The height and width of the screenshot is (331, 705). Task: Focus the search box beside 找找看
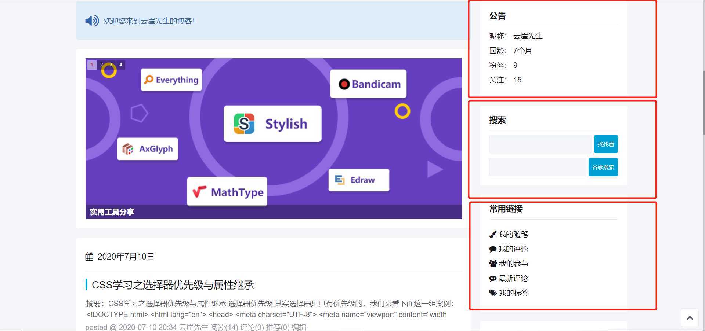point(540,144)
